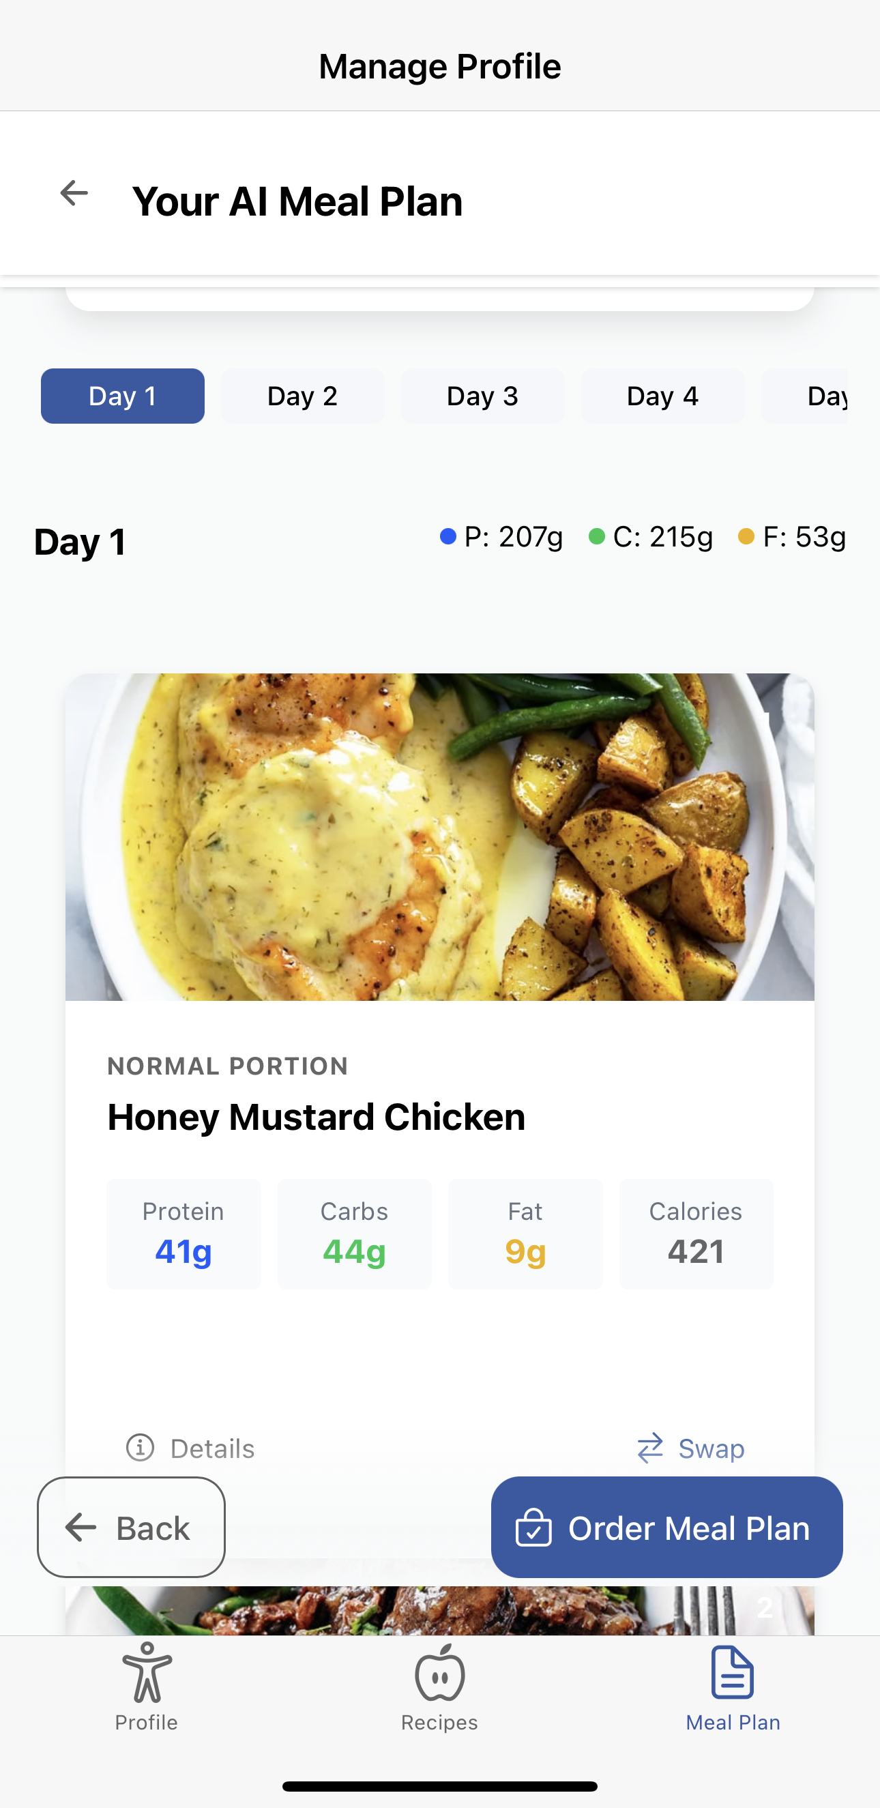Select the Day 4 tab
The height and width of the screenshot is (1808, 880).
click(662, 396)
